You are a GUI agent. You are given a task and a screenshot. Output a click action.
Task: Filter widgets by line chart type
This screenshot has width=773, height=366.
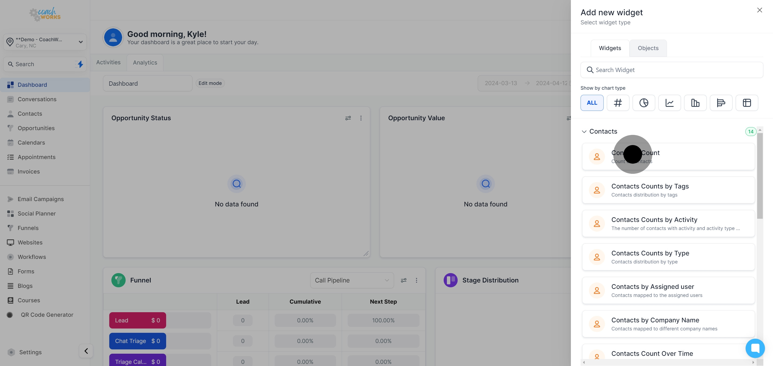(669, 103)
